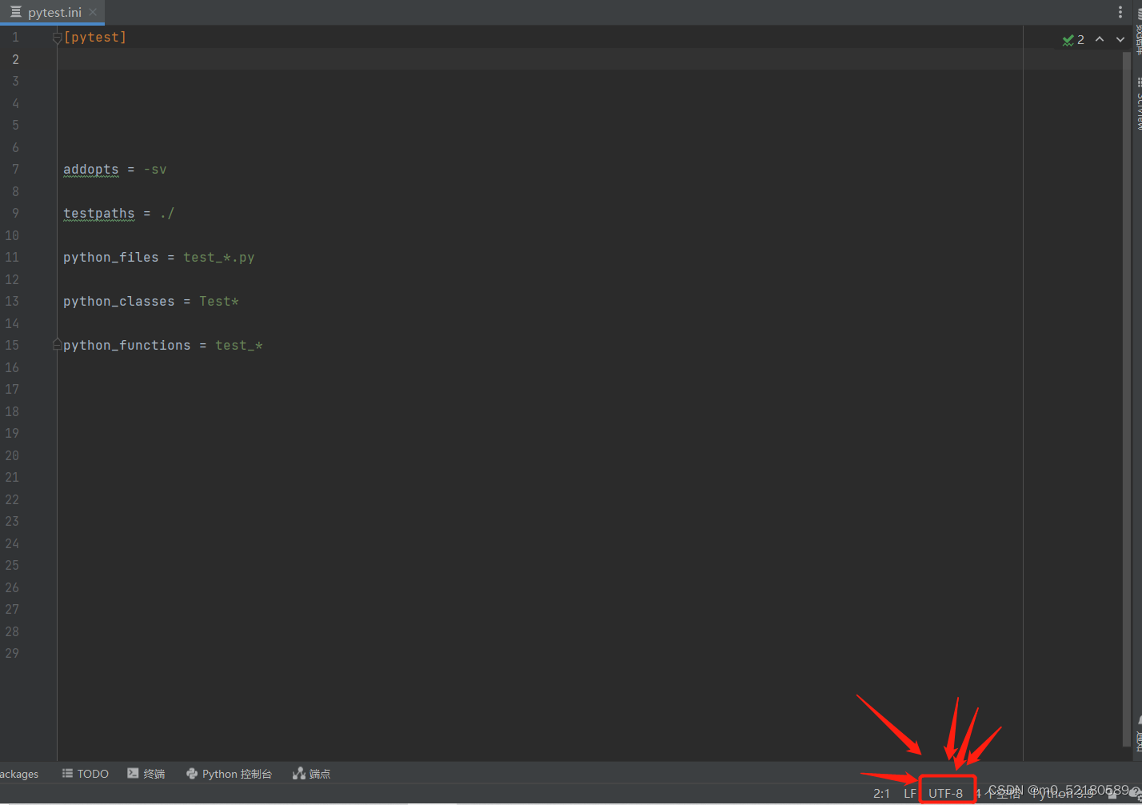
Task: Collapse the [pytest] section fold marker
Action: point(57,38)
